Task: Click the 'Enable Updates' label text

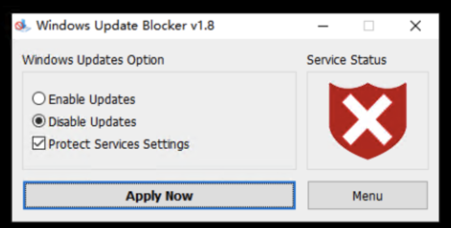Action: [92, 99]
